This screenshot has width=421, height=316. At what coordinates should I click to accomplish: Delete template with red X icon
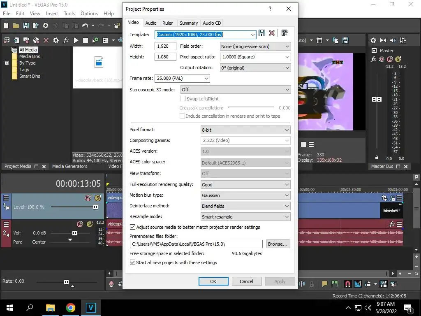(x=272, y=33)
